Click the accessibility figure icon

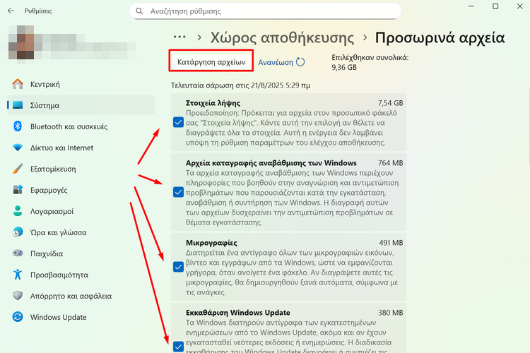(x=18, y=275)
